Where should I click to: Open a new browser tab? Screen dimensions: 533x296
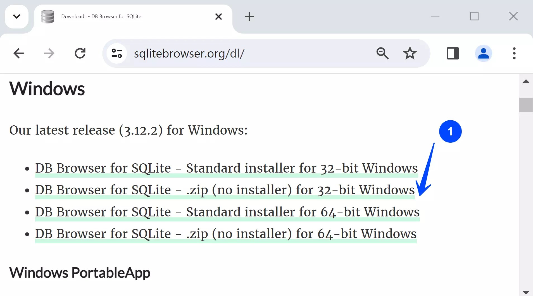(x=249, y=17)
